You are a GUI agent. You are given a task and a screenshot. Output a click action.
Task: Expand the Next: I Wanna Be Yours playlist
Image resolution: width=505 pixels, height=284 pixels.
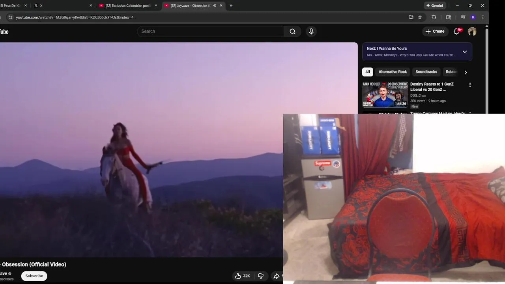click(465, 52)
